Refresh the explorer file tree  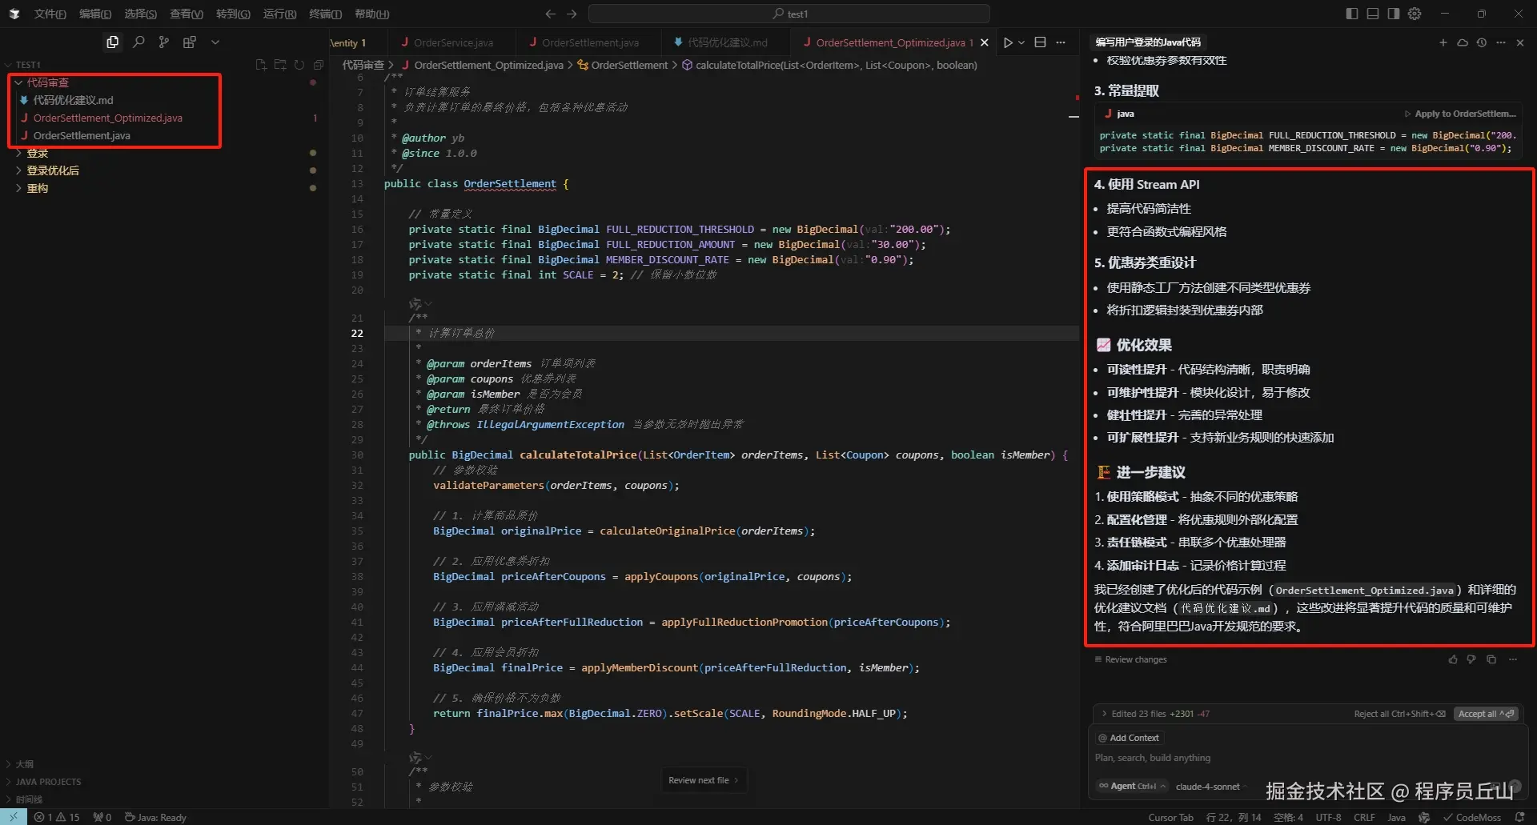click(299, 65)
